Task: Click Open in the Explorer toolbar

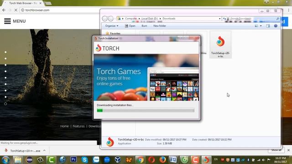Action: click(x=130, y=26)
